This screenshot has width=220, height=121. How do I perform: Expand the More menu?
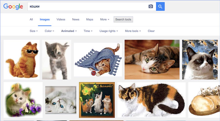(104, 19)
